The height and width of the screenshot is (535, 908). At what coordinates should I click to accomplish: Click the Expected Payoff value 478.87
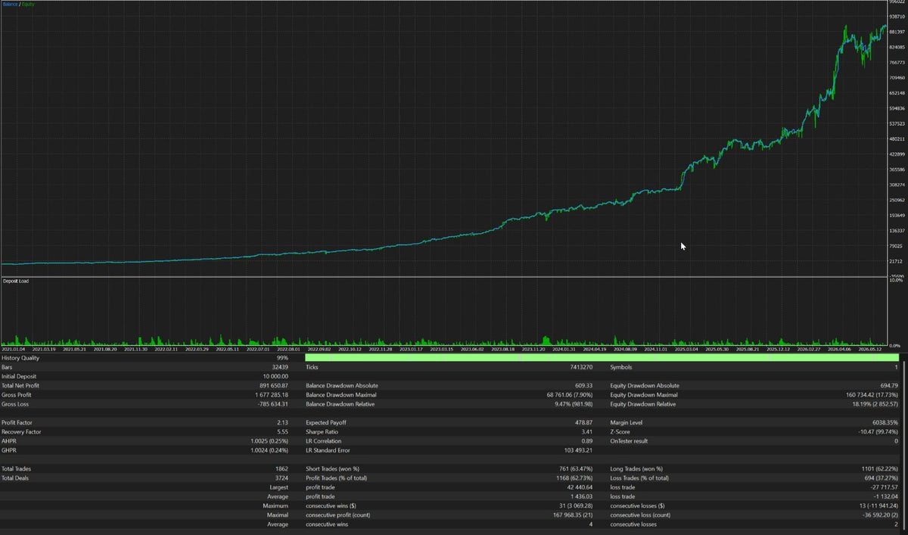click(x=583, y=422)
